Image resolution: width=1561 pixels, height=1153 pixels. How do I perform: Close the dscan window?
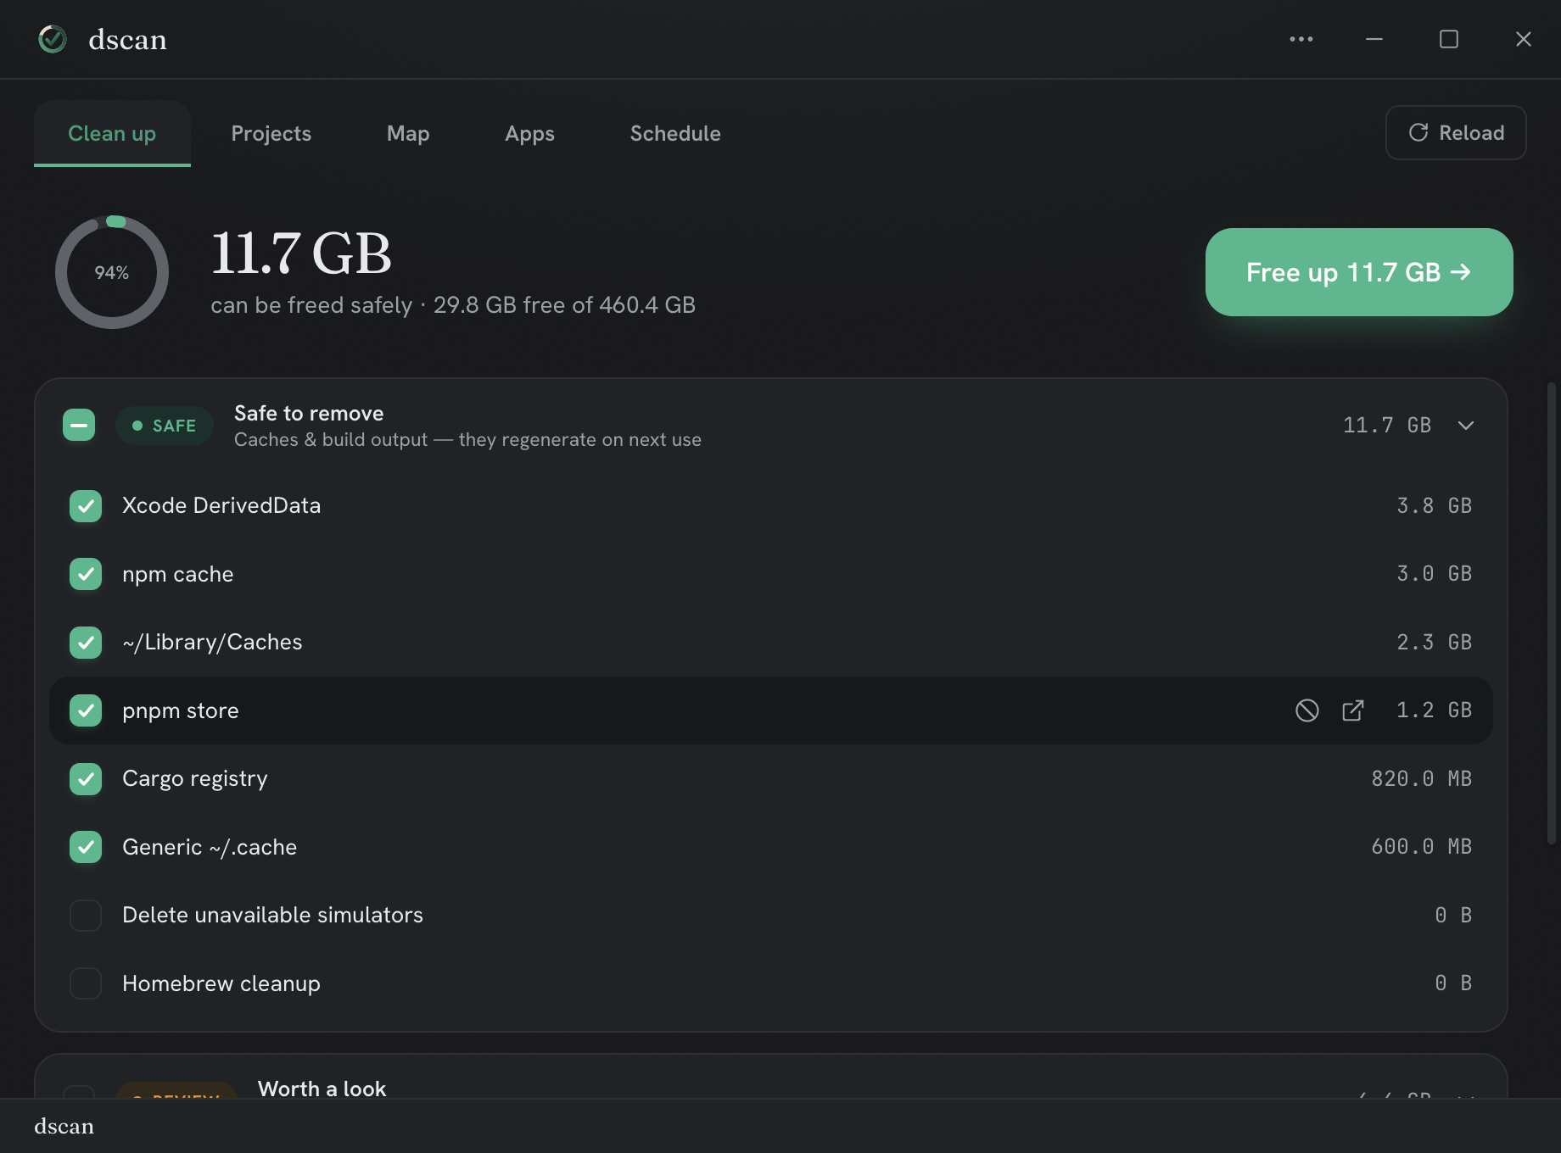click(1524, 39)
